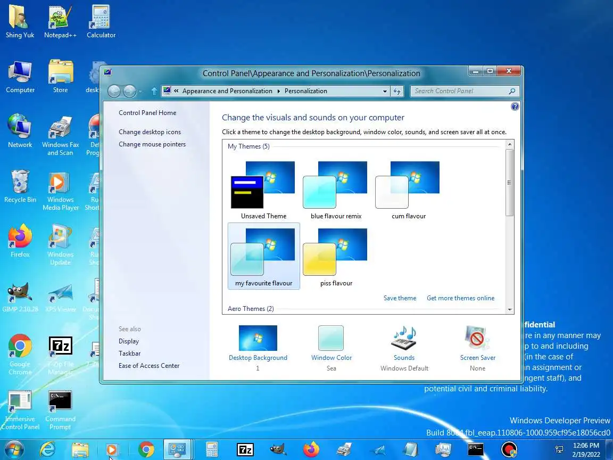Open the Windows Update desktop shortcut

pyautogui.click(x=60, y=245)
